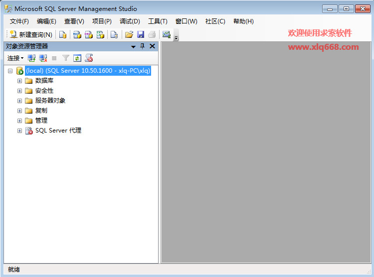Open the 社区(C) menu
374x277 pixels.
point(215,21)
